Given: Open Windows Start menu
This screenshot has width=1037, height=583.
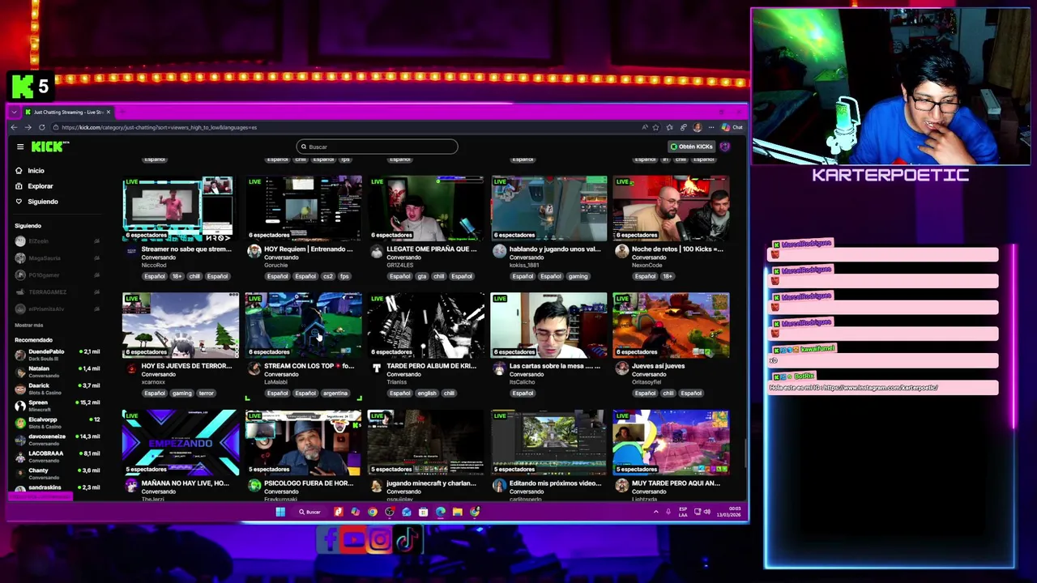Looking at the screenshot, I should pyautogui.click(x=280, y=512).
